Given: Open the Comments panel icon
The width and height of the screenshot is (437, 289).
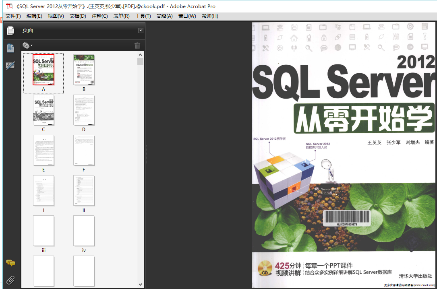Looking at the screenshot, I should (10, 263).
